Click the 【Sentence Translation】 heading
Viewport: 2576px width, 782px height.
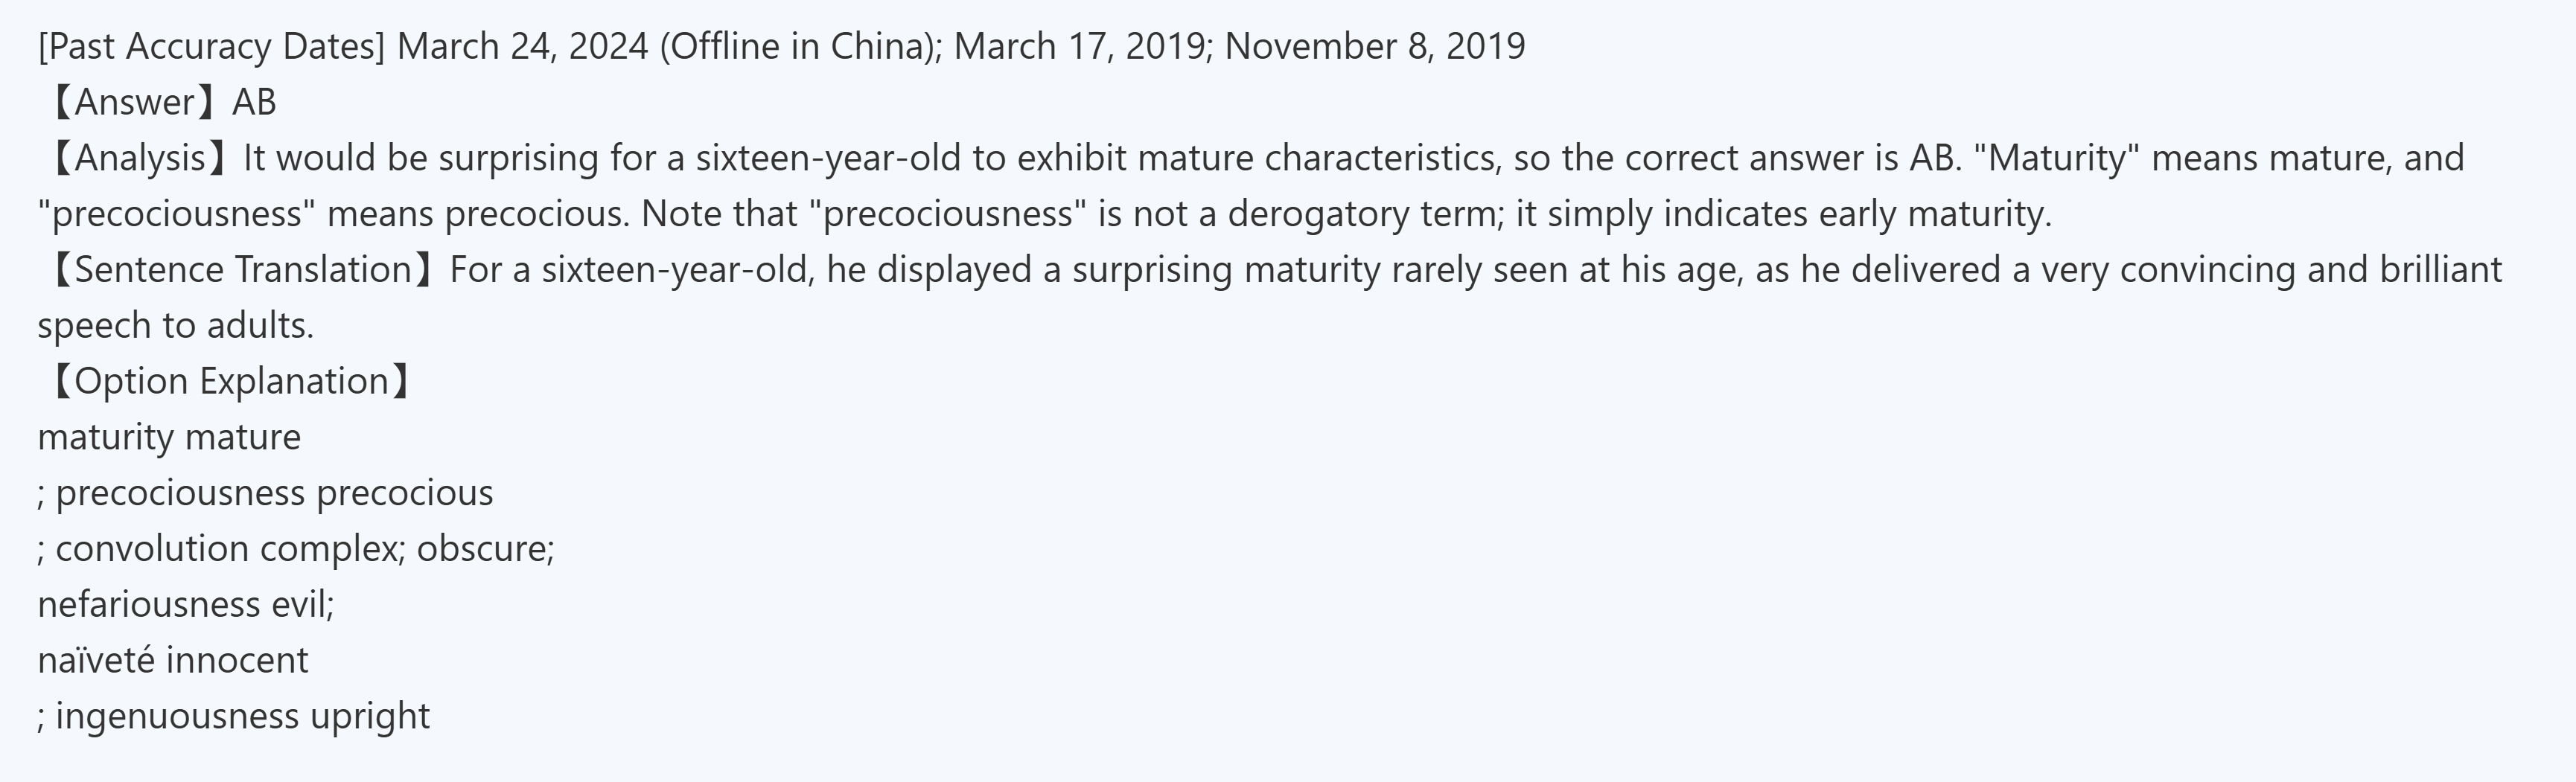click(x=238, y=271)
